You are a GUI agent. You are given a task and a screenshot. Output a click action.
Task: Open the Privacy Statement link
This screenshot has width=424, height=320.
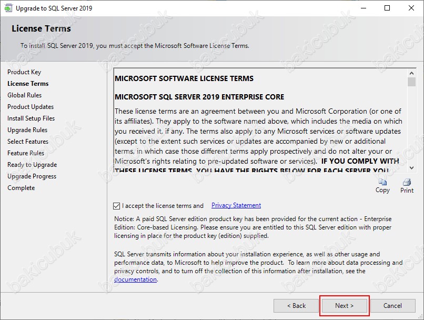236,205
